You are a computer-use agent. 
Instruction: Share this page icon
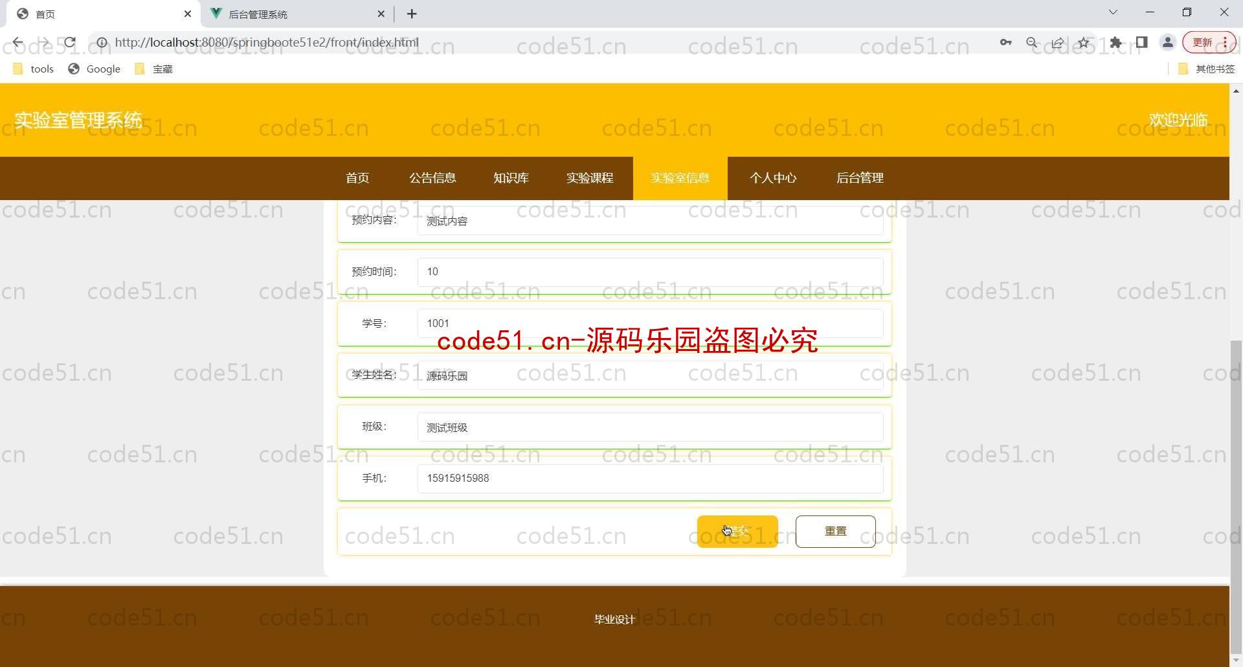click(1058, 43)
